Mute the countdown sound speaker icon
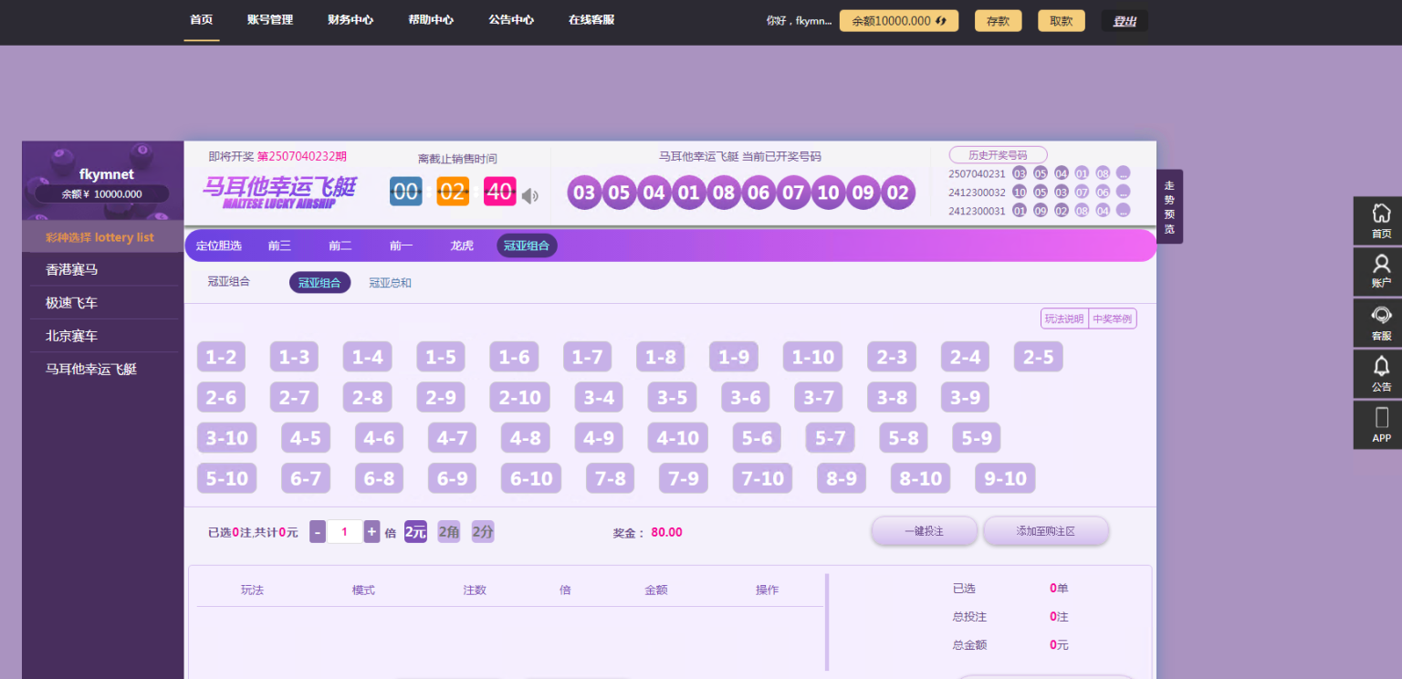 (x=530, y=195)
